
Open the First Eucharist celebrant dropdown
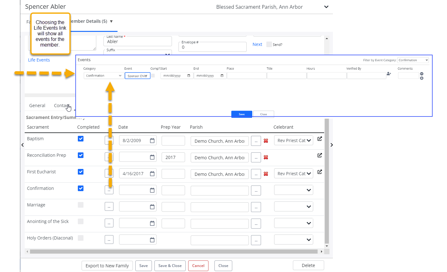click(x=294, y=174)
